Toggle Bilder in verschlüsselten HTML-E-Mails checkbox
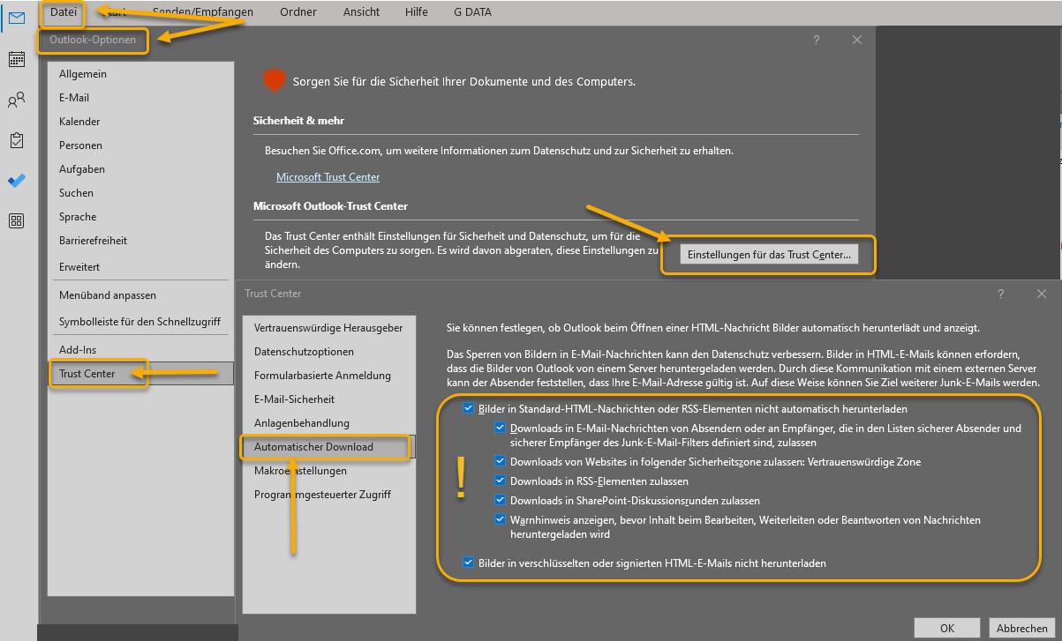Image resolution: width=1062 pixels, height=641 pixels. tap(469, 563)
